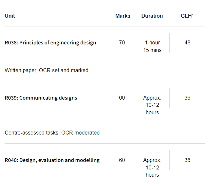Viewport: 208px width, 190px height.
Task: Click the 36 GLH value for R039
Action: (x=187, y=98)
